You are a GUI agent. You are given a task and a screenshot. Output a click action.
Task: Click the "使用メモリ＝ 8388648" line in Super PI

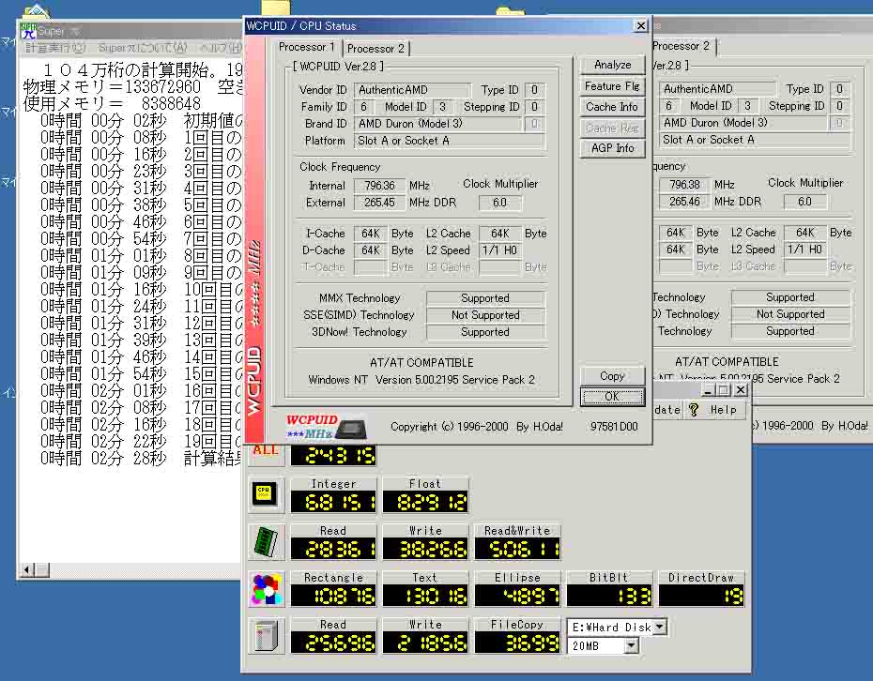[112, 103]
